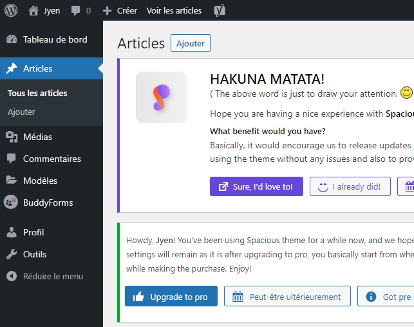
Task: Click the smile icon in I already did button
Action: click(x=323, y=187)
